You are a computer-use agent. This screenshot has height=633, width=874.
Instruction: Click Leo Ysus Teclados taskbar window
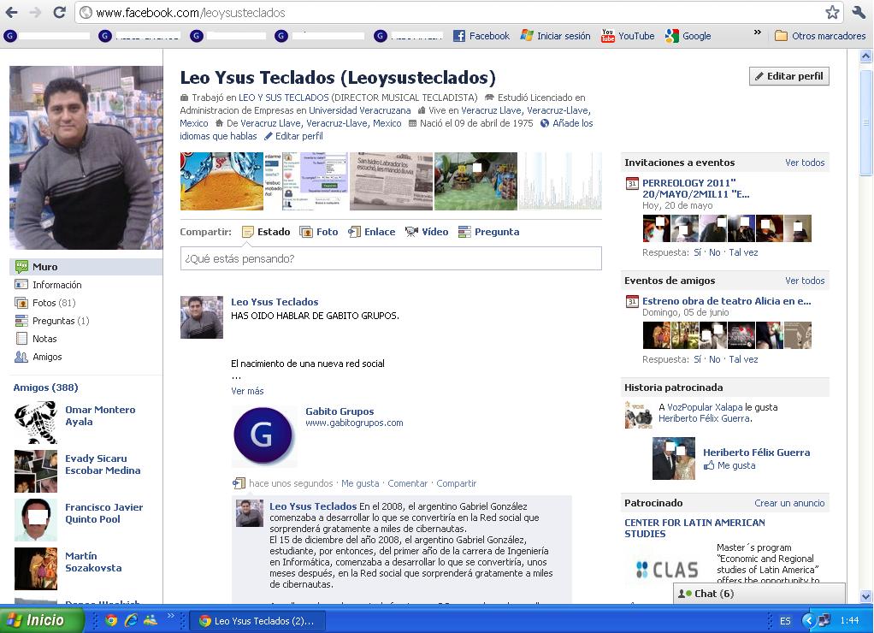(257, 621)
